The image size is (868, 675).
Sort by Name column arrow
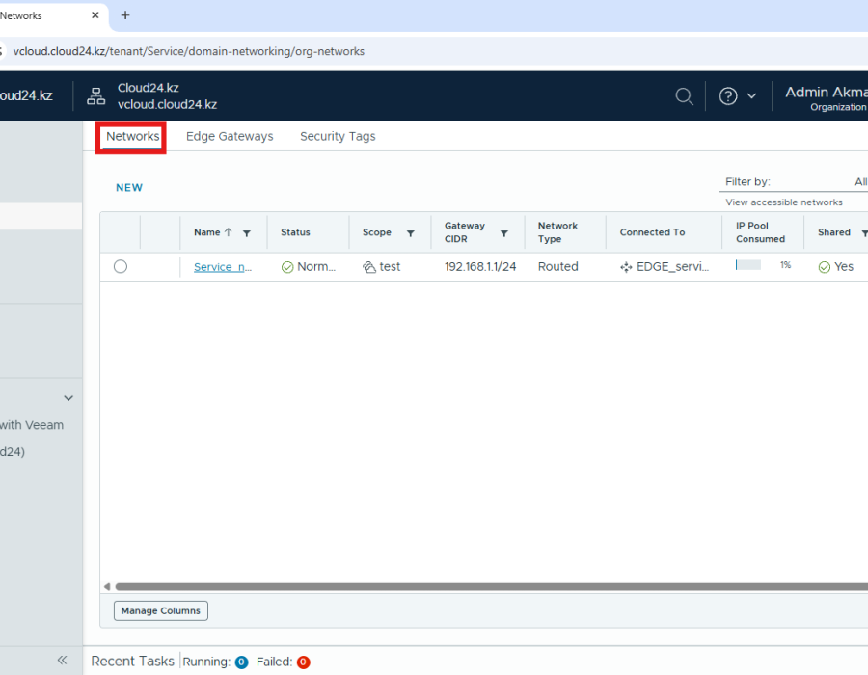[x=228, y=232]
